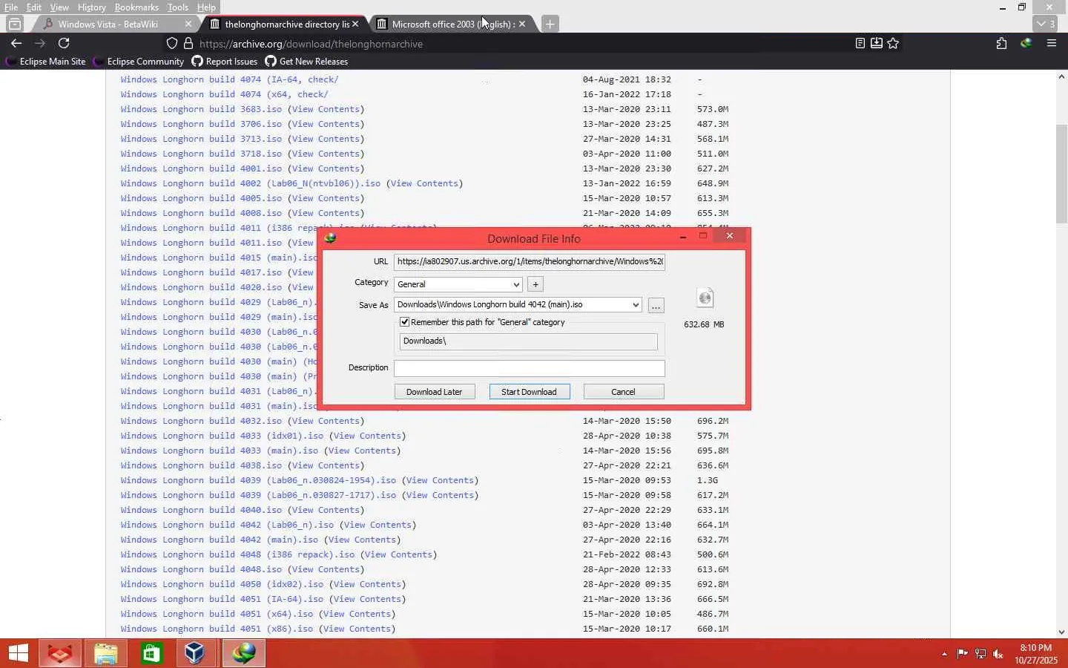The image size is (1068, 668).
Task: Open the Extensions puzzle-piece menu
Action: coord(1001,44)
